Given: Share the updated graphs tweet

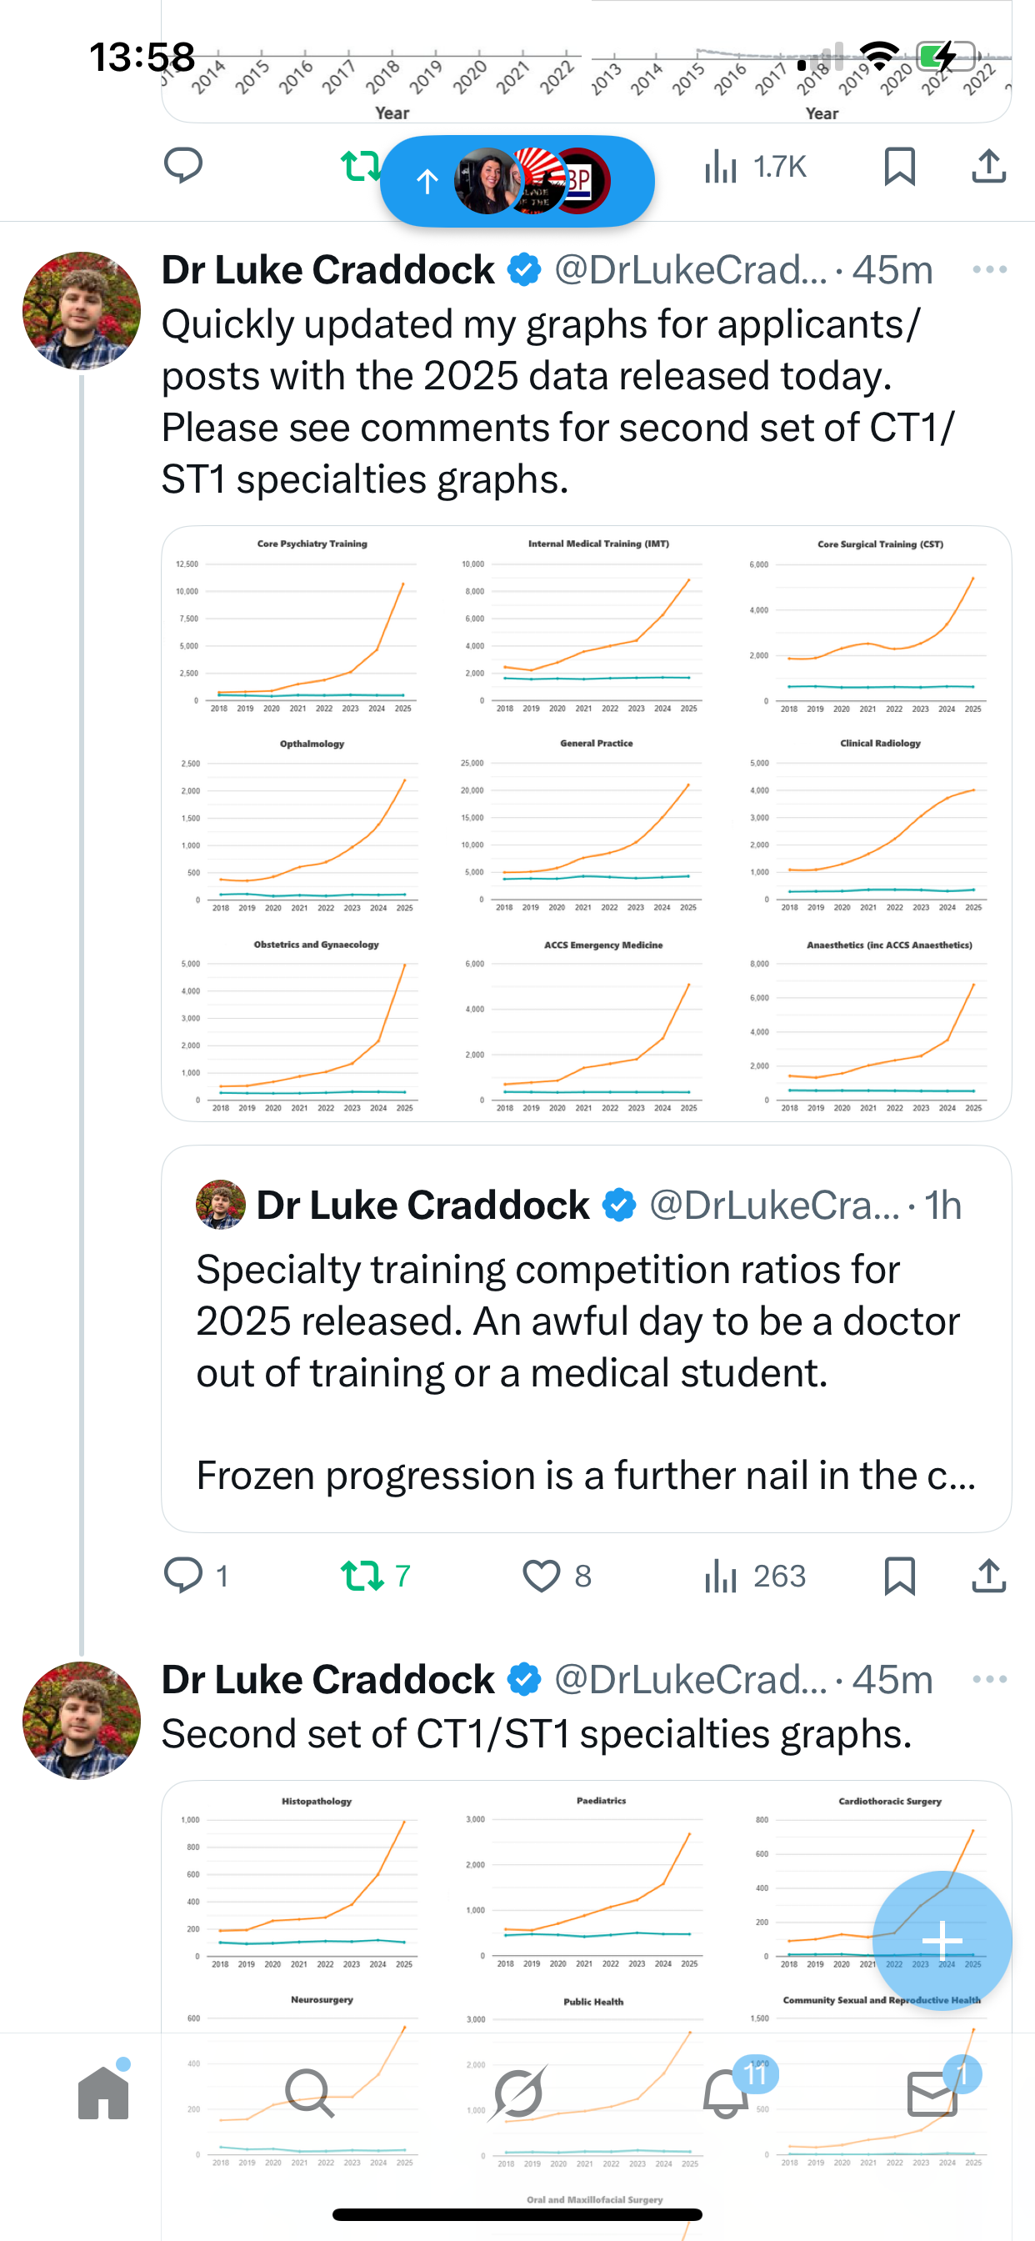Looking at the screenshot, I should pyautogui.click(x=989, y=1576).
